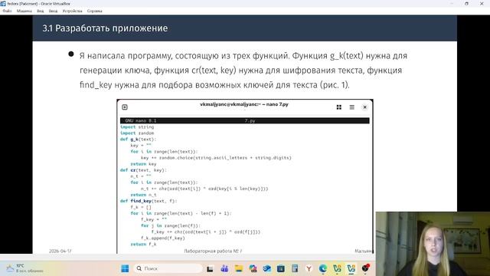Viewport: 490px width, 276px height.
Task: Open the Outlook icon on the taskbar
Action: 267,268
